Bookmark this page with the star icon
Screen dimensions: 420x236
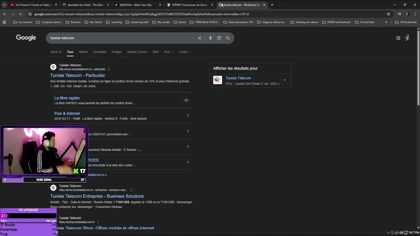[x=388, y=14]
